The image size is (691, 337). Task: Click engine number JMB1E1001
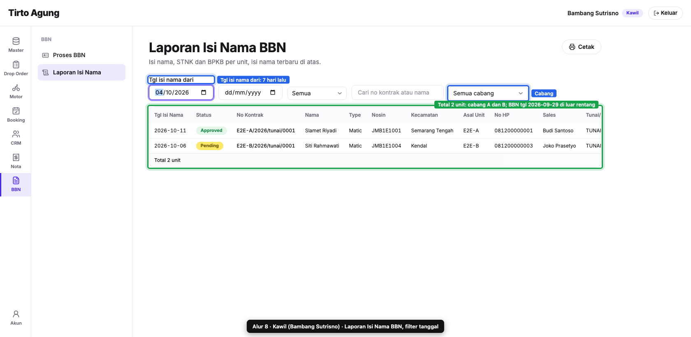coord(386,131)
